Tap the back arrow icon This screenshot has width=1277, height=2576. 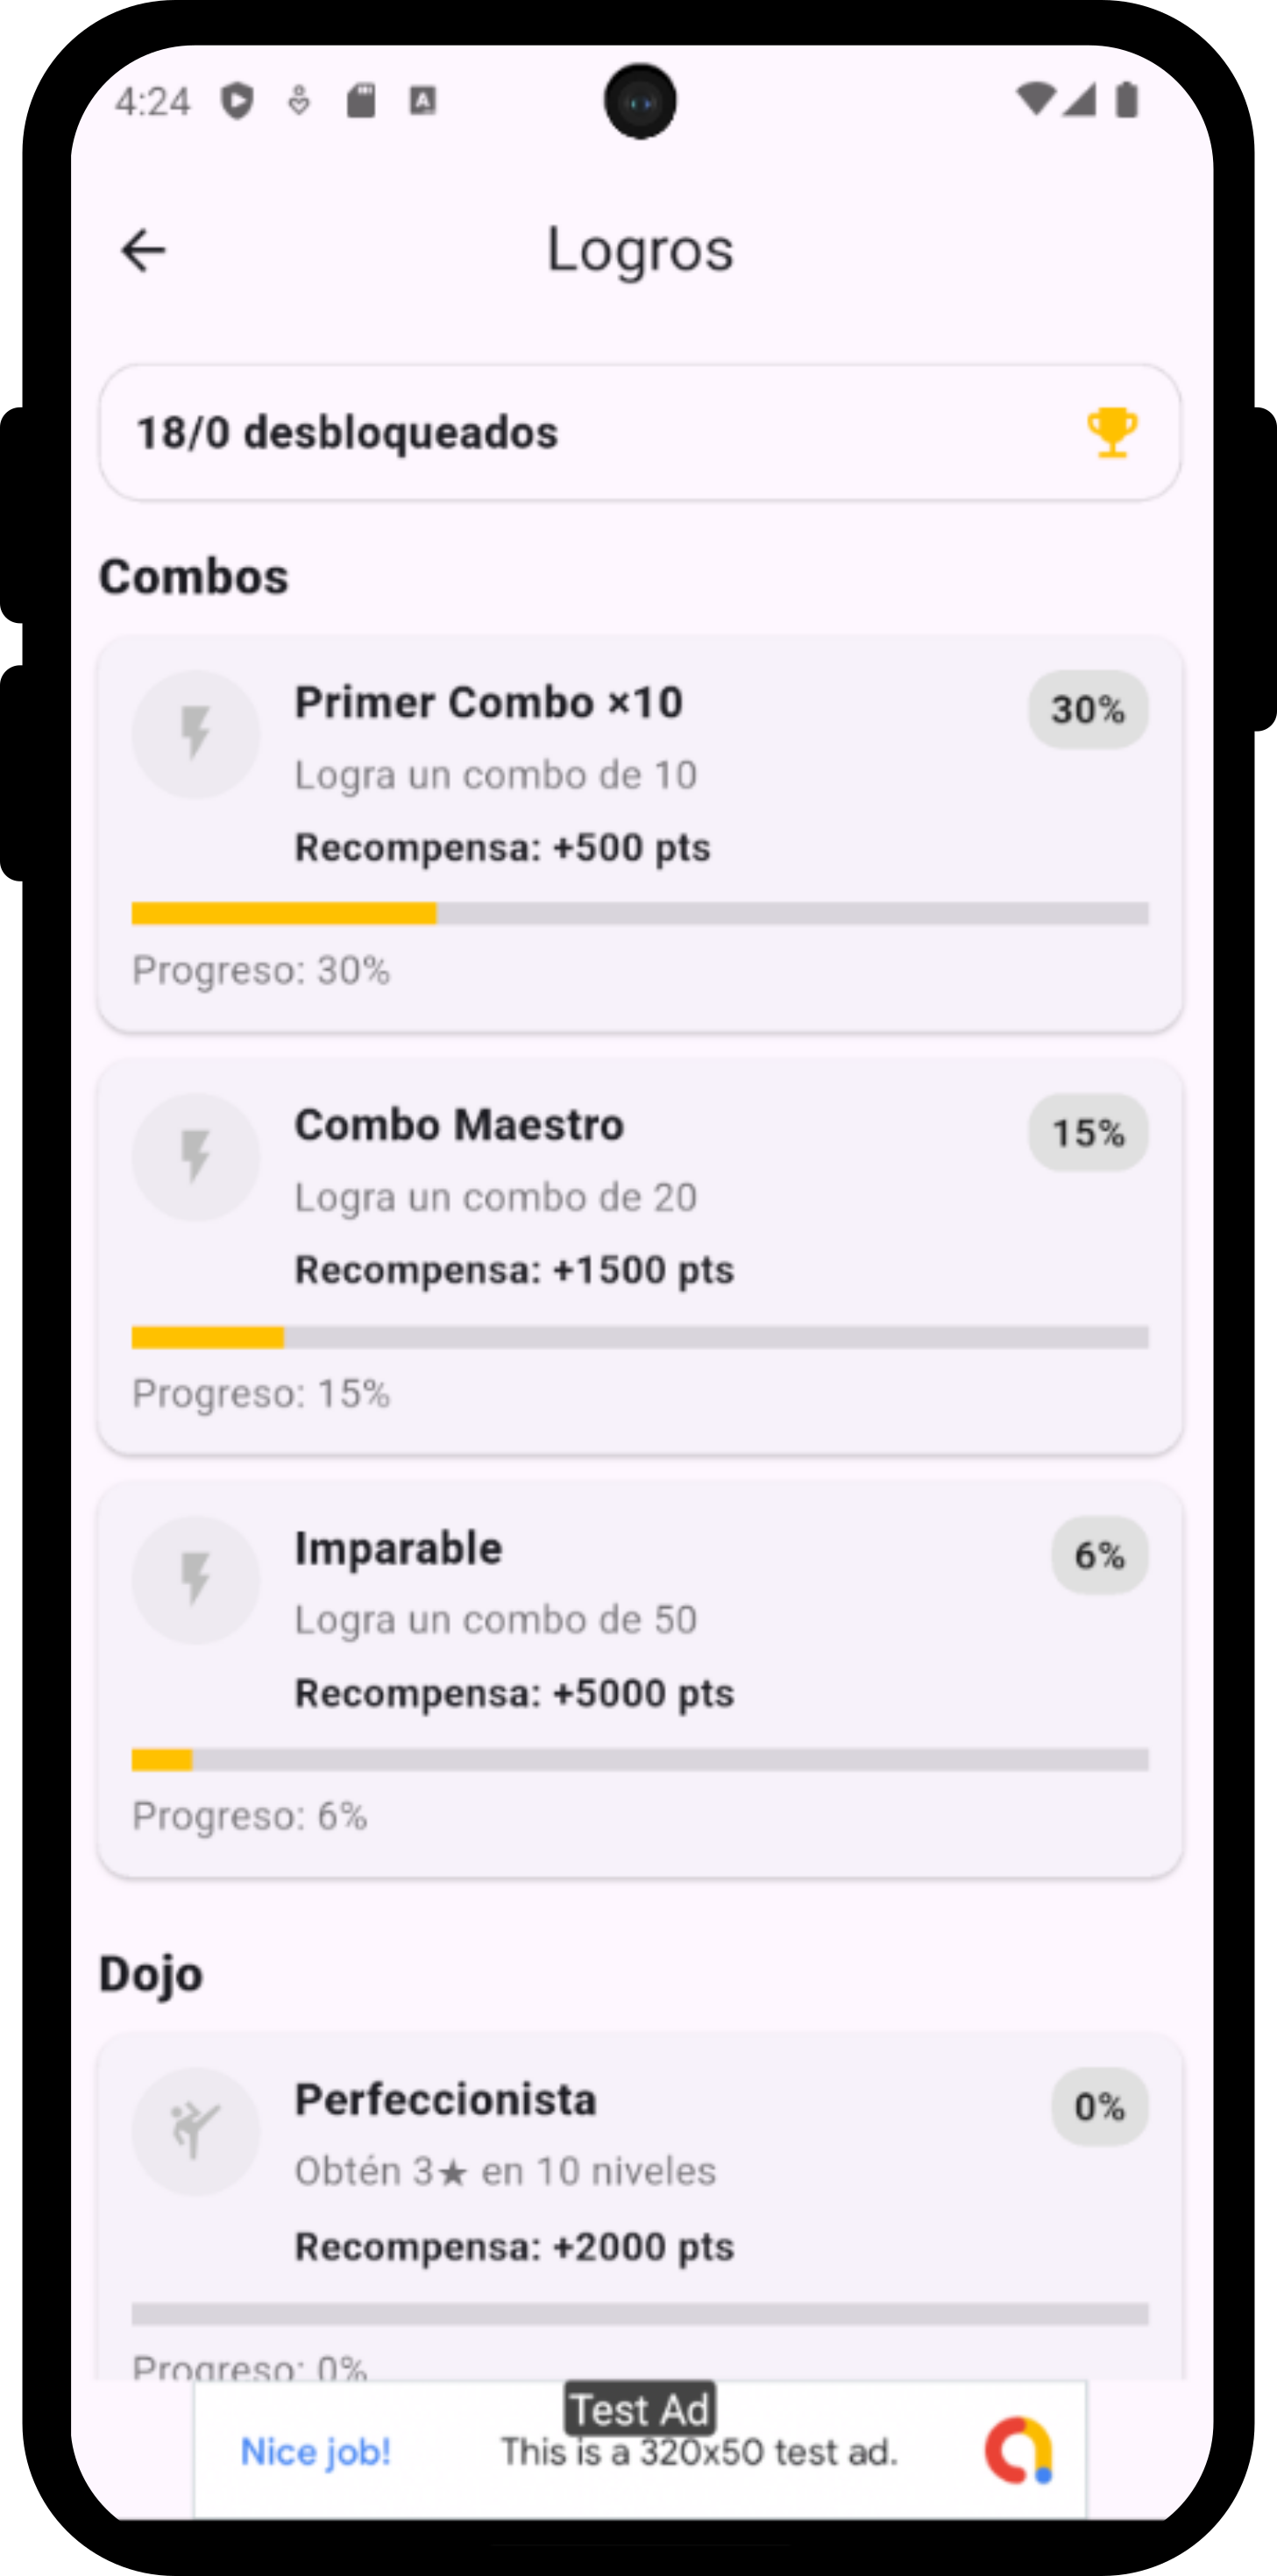[x=143, y=250]
